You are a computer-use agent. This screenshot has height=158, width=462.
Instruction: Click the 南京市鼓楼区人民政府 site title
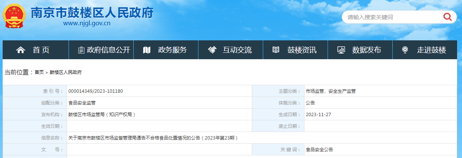[x=92, y=12]
